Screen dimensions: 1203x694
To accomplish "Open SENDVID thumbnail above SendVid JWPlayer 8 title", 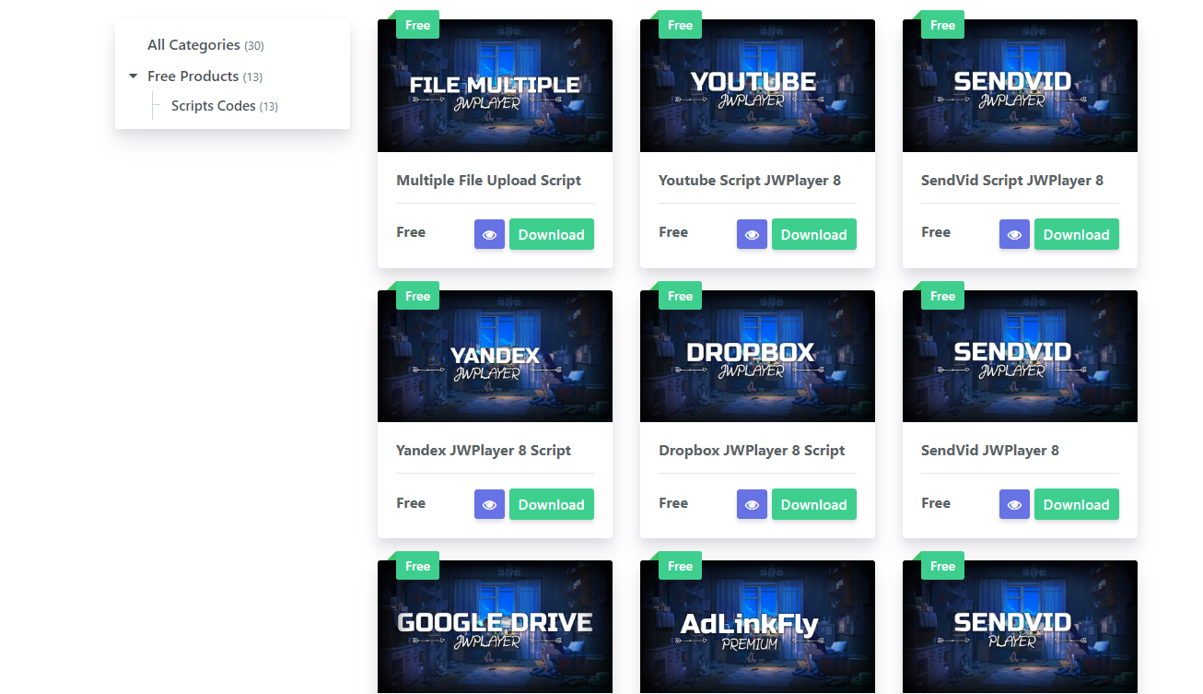I will pos(1020,356).
